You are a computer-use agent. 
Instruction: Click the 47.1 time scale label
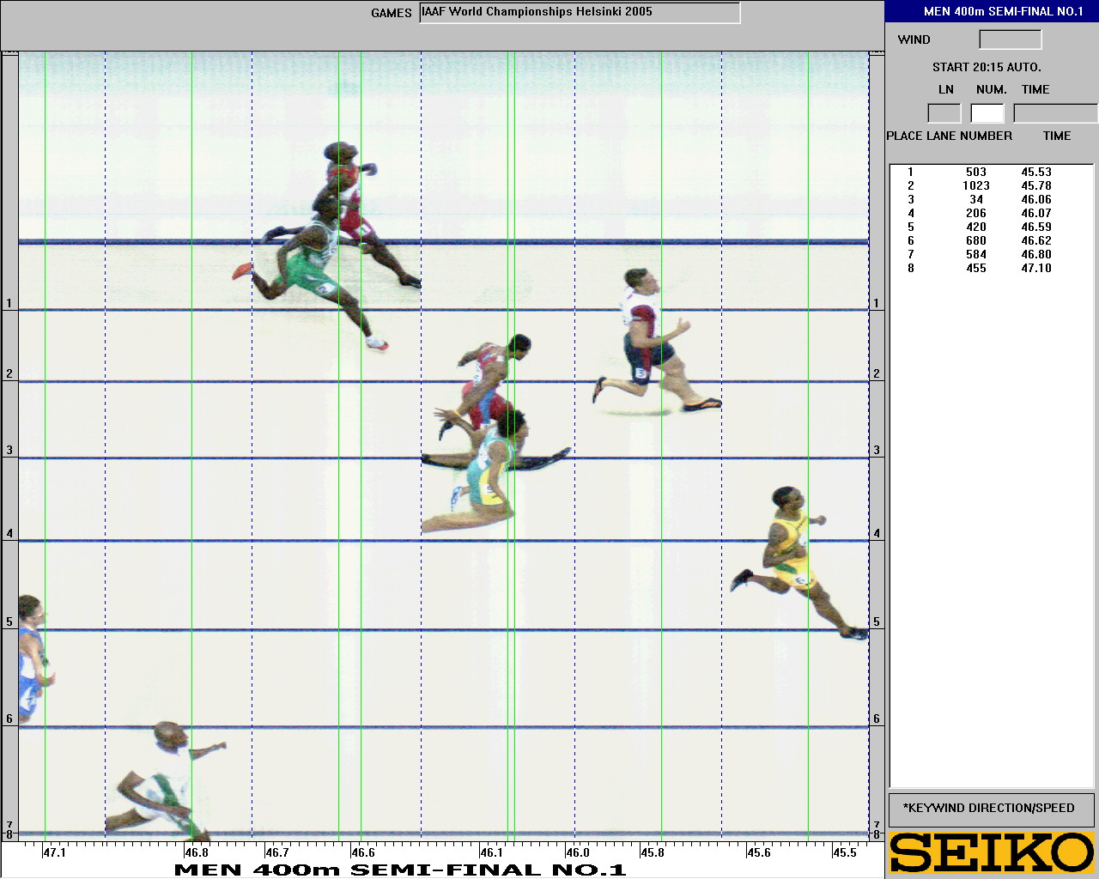pyautogui.click(x=54, y=852)
